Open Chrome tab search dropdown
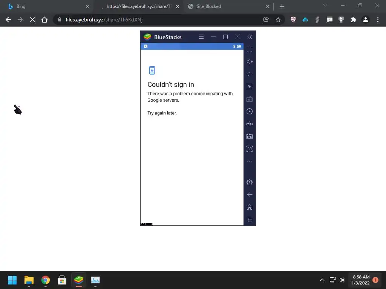This screenshot has height=289, width=386. tap(325, 5)
